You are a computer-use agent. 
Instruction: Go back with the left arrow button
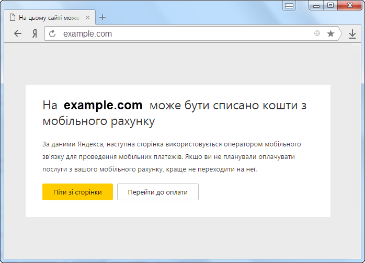(x=18, y=34)
